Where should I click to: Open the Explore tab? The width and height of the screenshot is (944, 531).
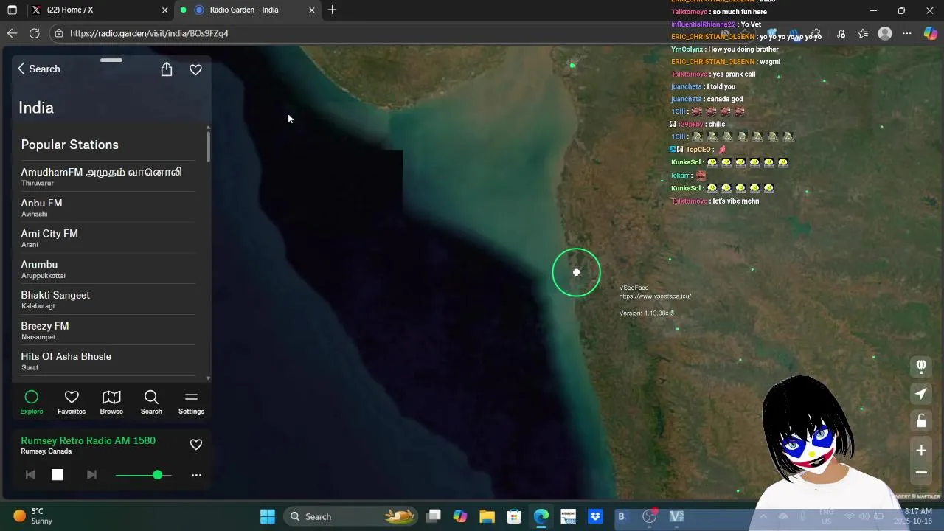tap(32, 403)
